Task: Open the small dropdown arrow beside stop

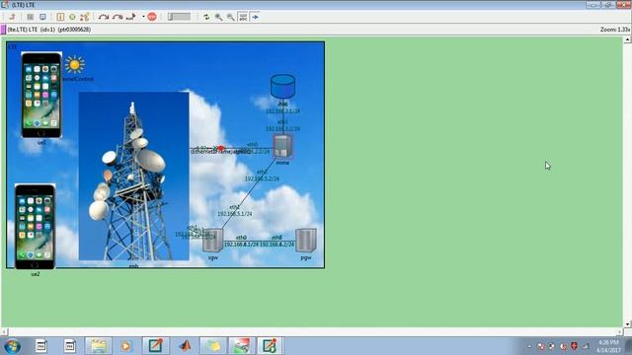Action: pyautogui.click(x=143, y=17)
